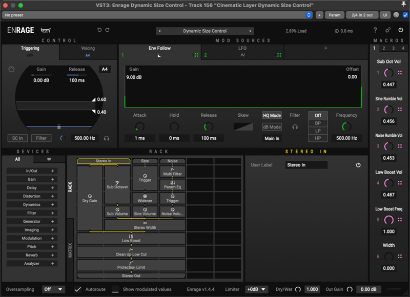Select the LFO mod source tab
Viewport: 410px width, 297px height.
tap(242, 51)
